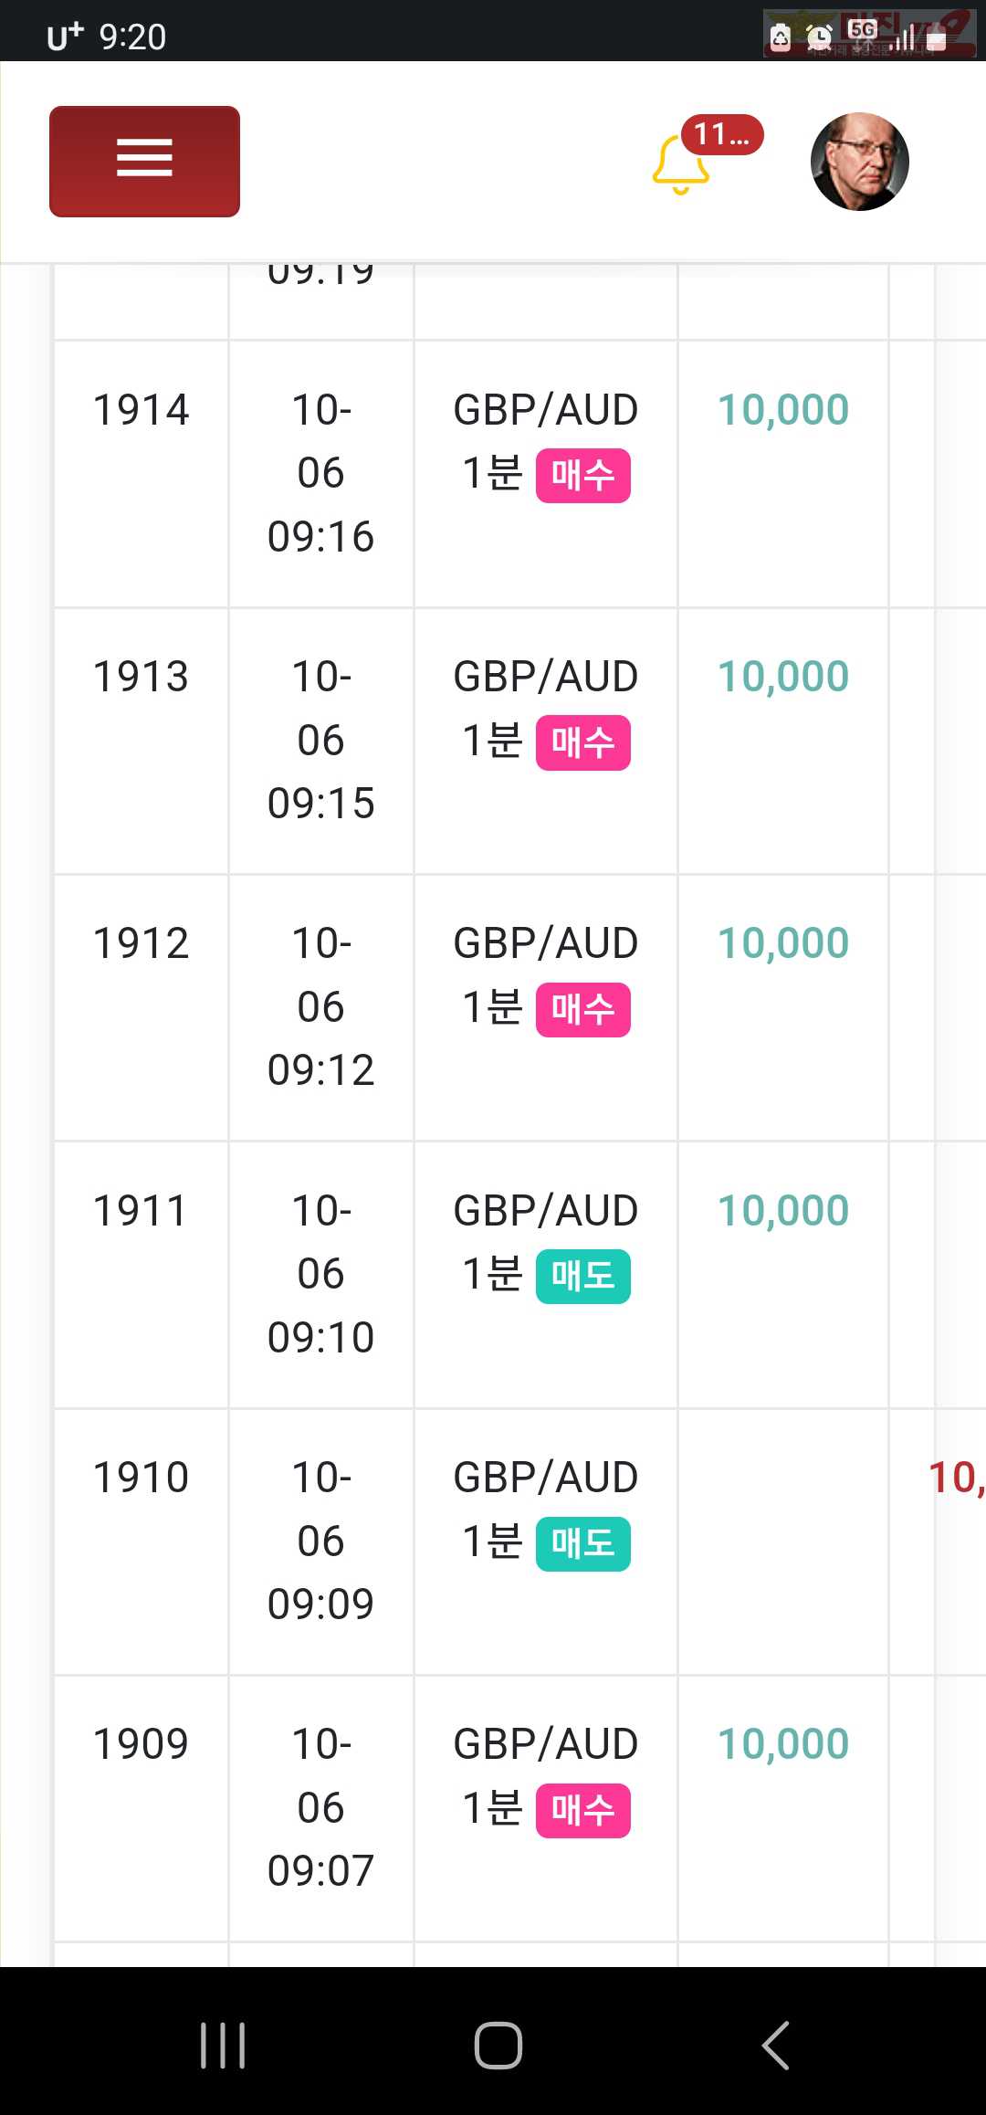Image resolution: width=986 pixels, height=2115 pixels.
Task: Tap the 10,000 amount in row 1912
Action: pyautogui.click(x=783, y=943)
